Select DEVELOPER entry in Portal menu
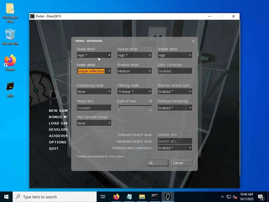Viewport: 269px width, 202px height. click(58, 129)
